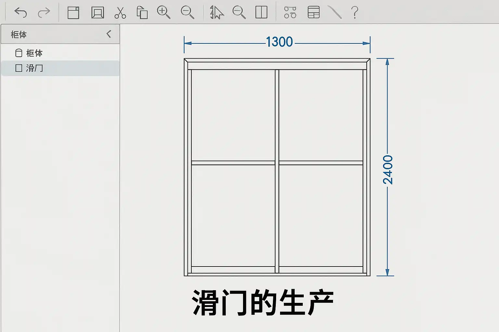Zoom in with the plus magnifier icon
The width and height of the screenshot is (499, 332).
pyautogui.click(x=164, y=13)
